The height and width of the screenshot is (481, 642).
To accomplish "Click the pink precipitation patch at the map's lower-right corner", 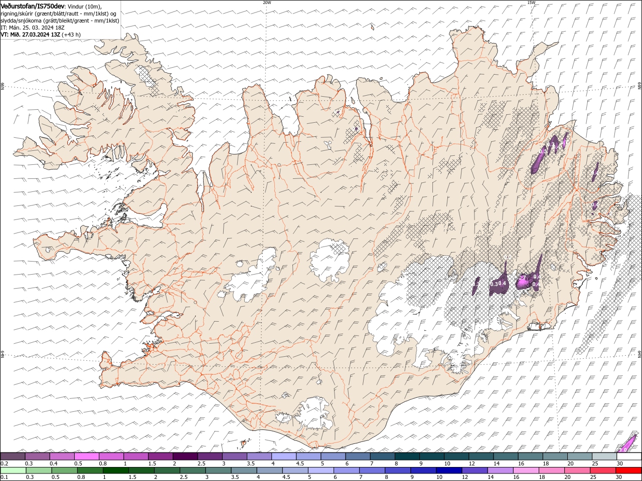I will [x=627, y=444].
